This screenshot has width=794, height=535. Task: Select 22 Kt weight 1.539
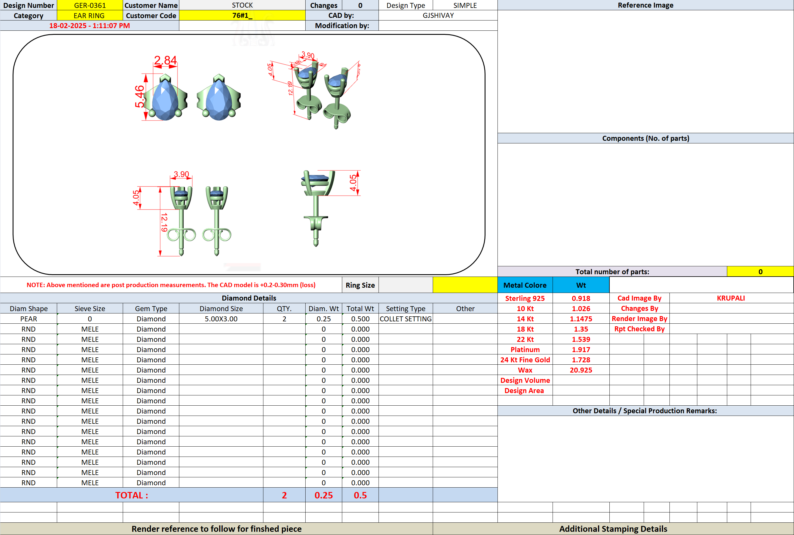(581, 339)
